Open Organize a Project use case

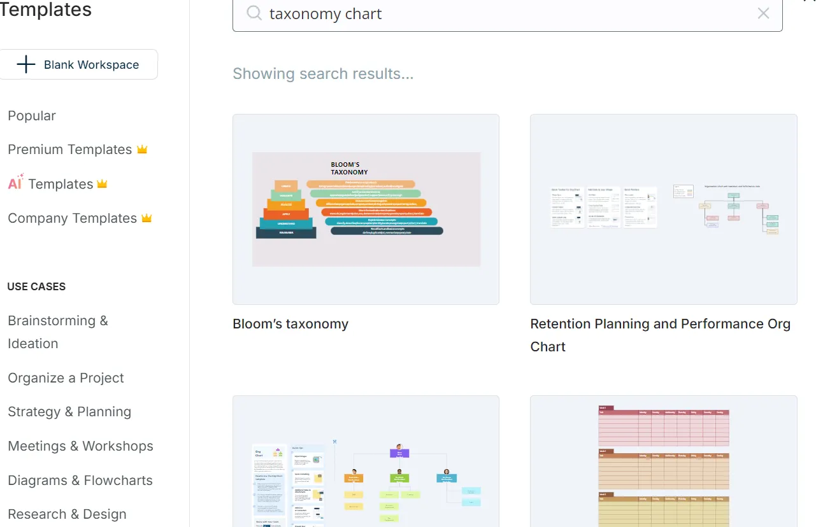66,378
